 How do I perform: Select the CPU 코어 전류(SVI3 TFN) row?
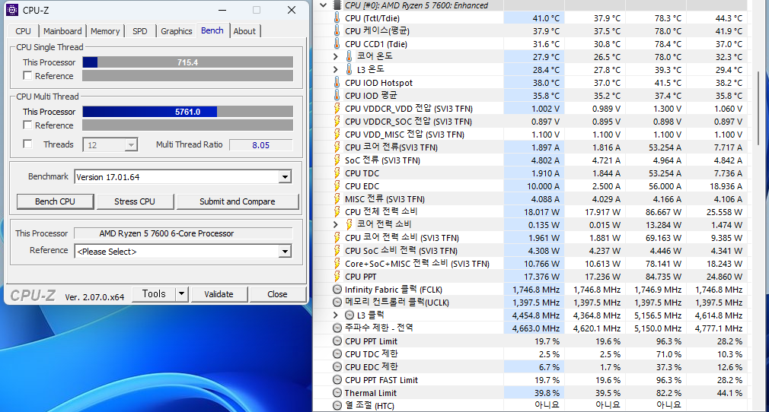pos(531,147)
